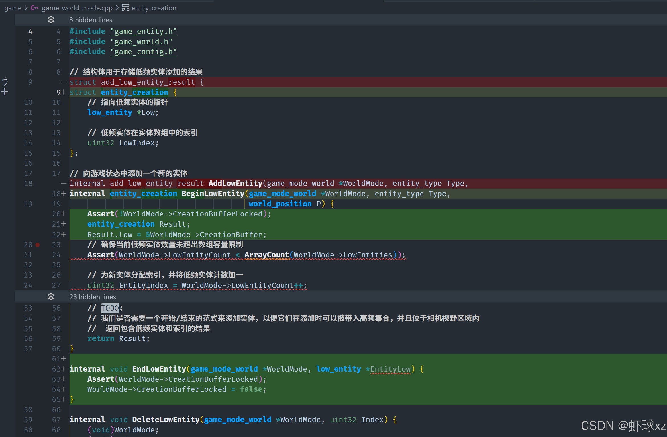Expand the 3 hidden lines unfold icon
Image resolution: width=667 pixels, height=437 pixels.
tap(51, 20)
